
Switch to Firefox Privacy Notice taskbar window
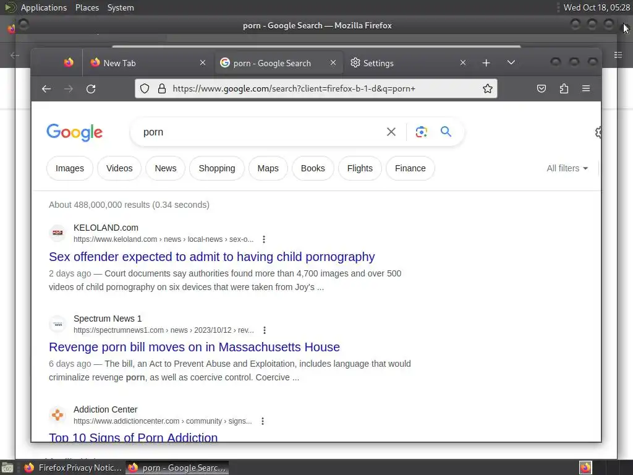click(x=73, y=468)
